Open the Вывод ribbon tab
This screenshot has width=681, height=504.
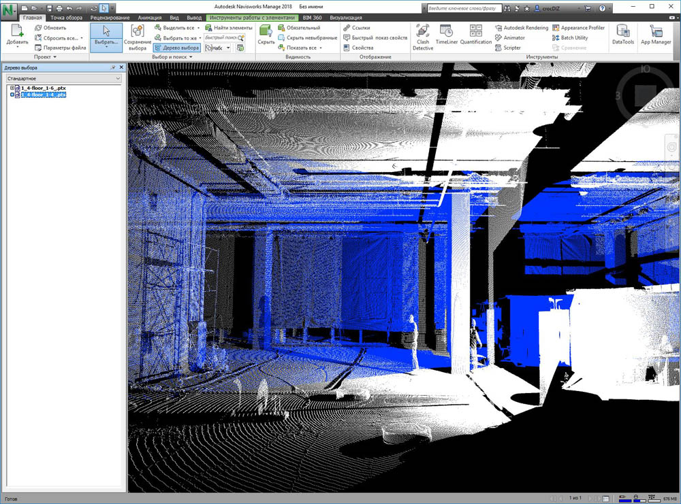pos(194,18)
